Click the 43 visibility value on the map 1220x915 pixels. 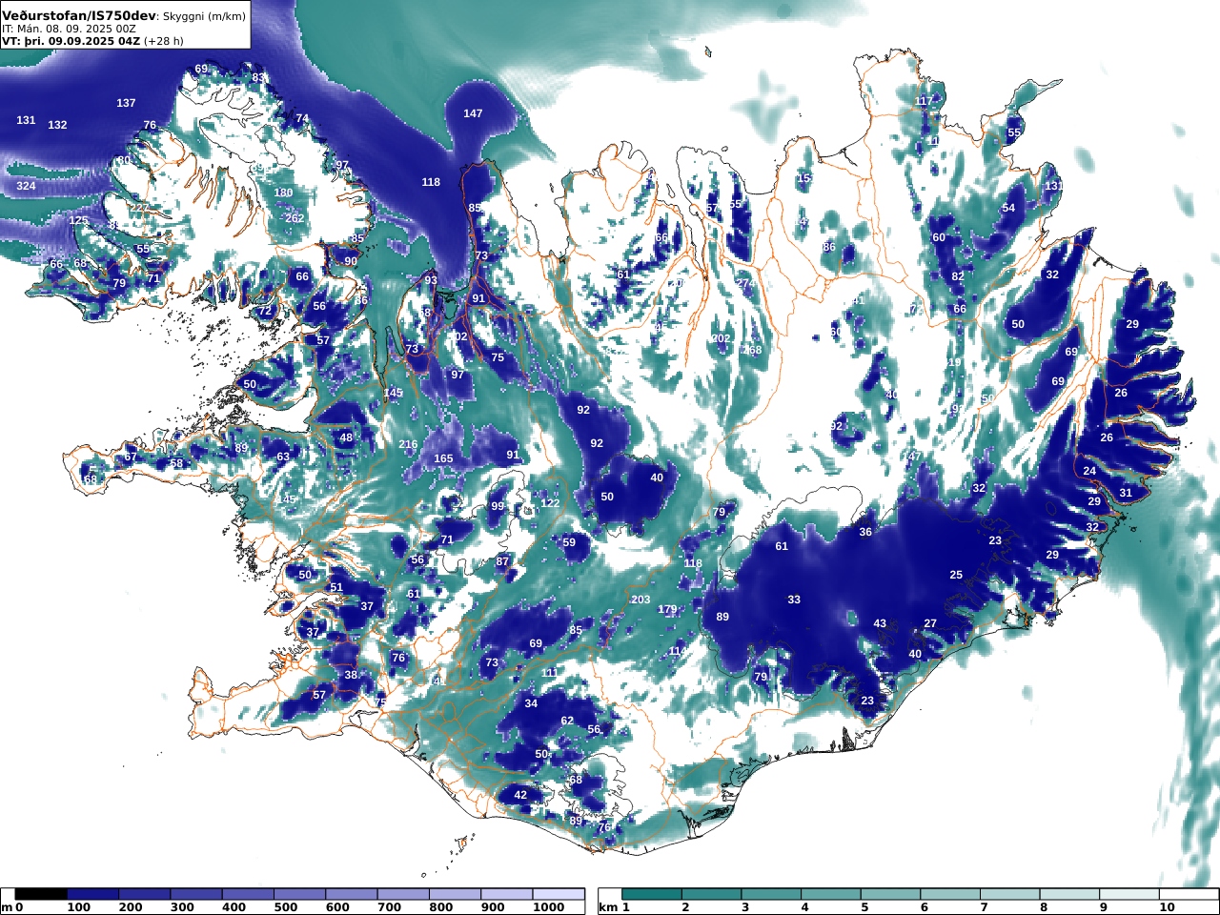(x=880, y=623)
